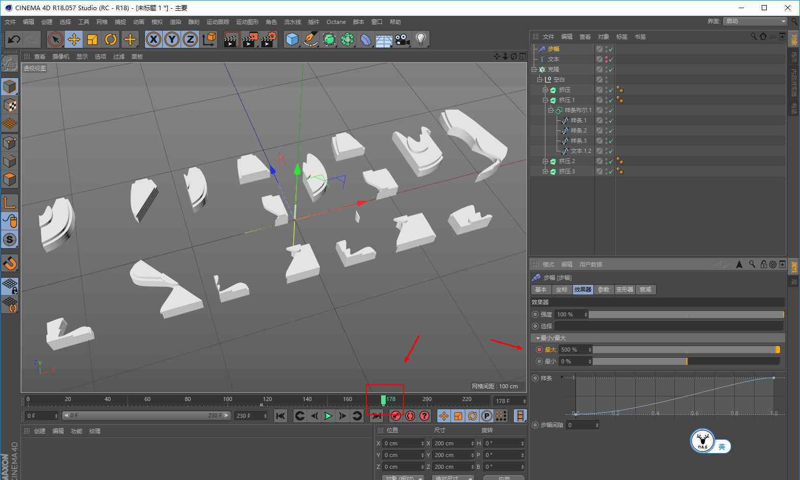The height and width of the screenshot is (480, 800).
Task: Click the 步幅间隙 value field
Action: [582, 425]
